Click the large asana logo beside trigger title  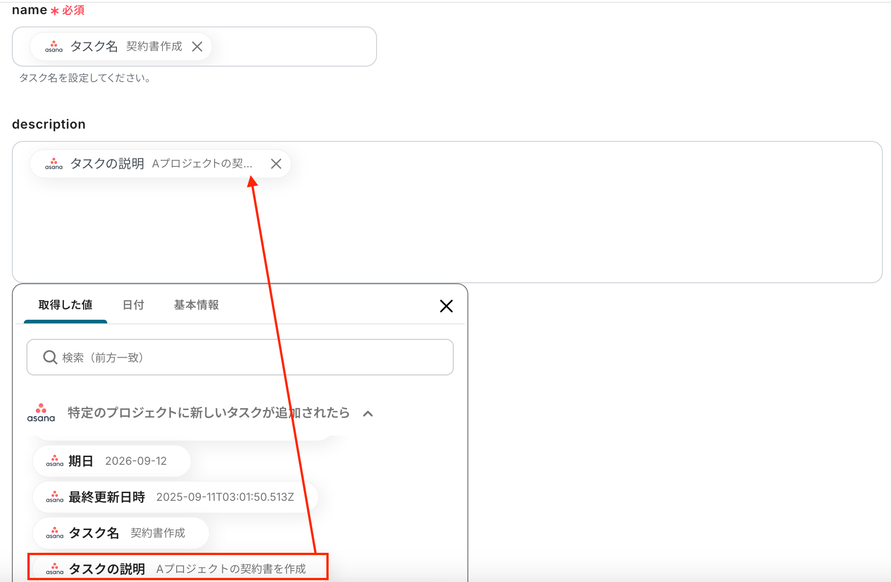tap(41, 413)
